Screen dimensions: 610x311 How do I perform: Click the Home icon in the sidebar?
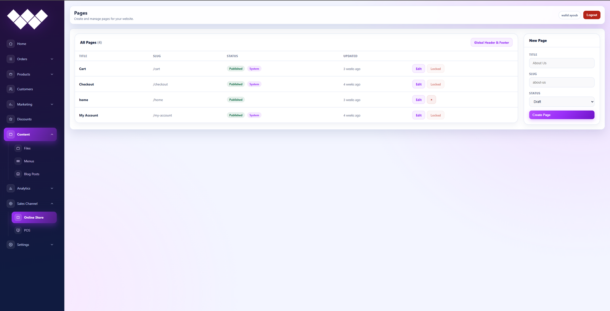11,44
